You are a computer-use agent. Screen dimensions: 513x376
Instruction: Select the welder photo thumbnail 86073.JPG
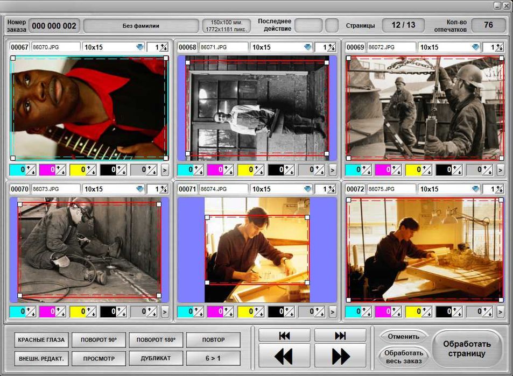click(x=89, y=250)
